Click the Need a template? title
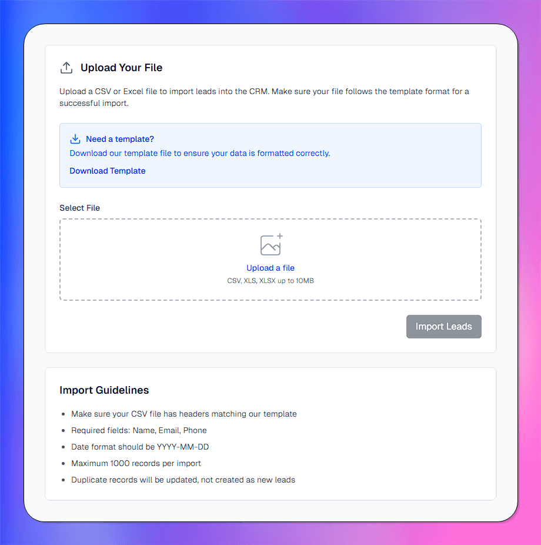This screenshot has height=545, width=541. coord(120,139)
